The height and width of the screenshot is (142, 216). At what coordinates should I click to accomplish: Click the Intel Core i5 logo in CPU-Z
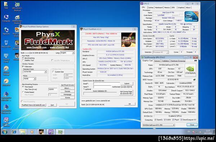pyautogui.click(x=192, y=17)
